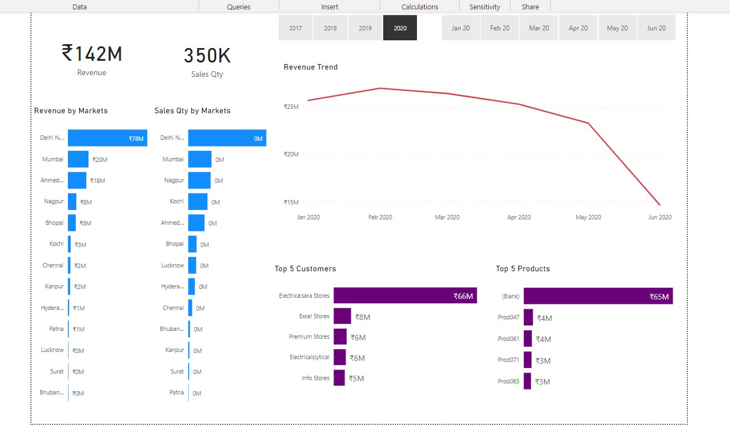Select the Sensitivity tab
The width and height of the screenshot is (730, 426).
484,7
